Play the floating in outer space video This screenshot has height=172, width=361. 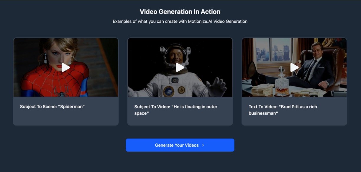(x=180, y=67)
